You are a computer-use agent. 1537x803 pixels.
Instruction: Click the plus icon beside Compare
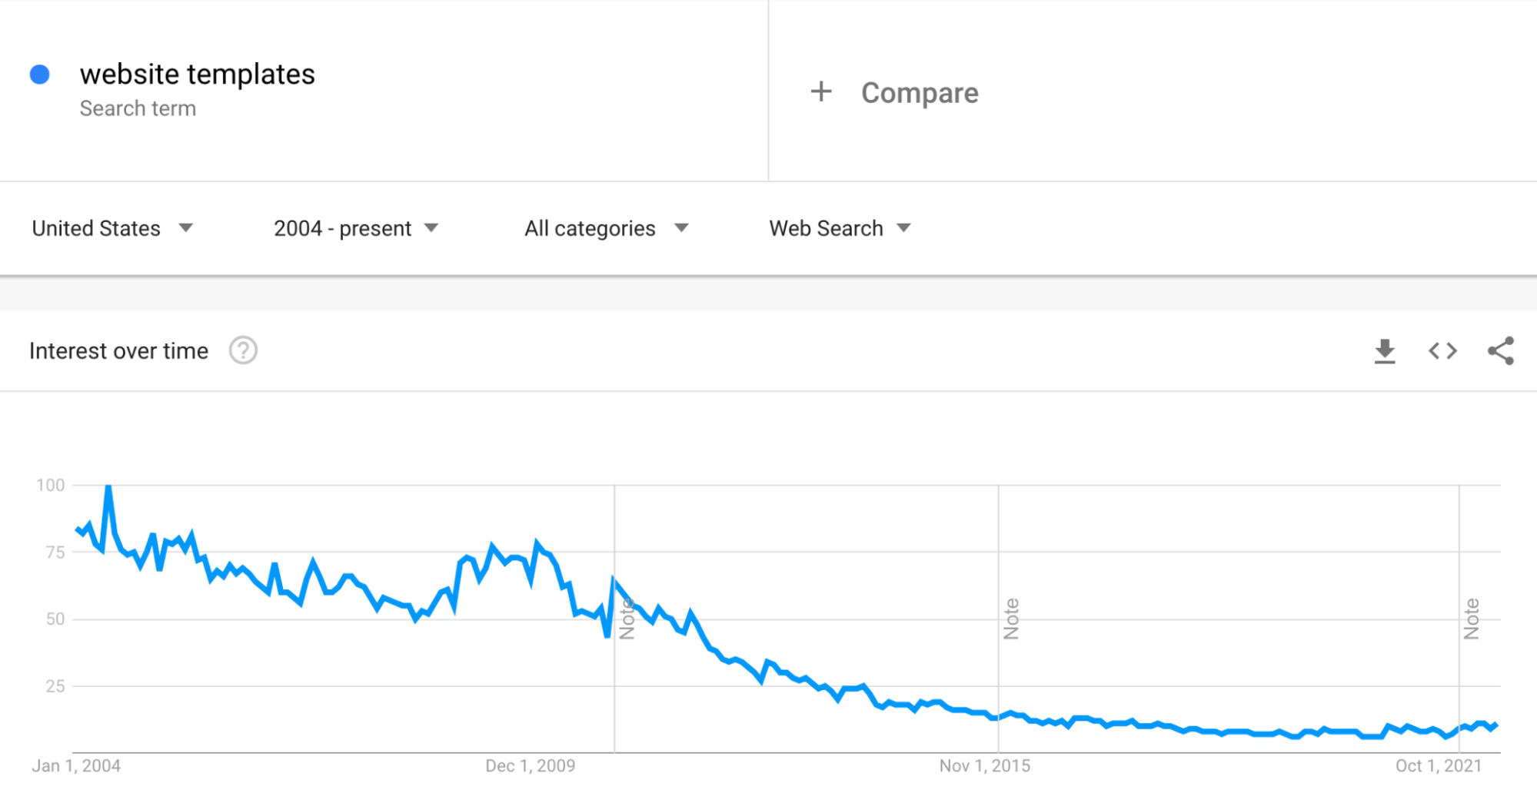pos(821,91)
